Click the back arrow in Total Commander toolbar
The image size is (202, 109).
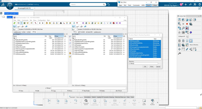tap(40, 23)
